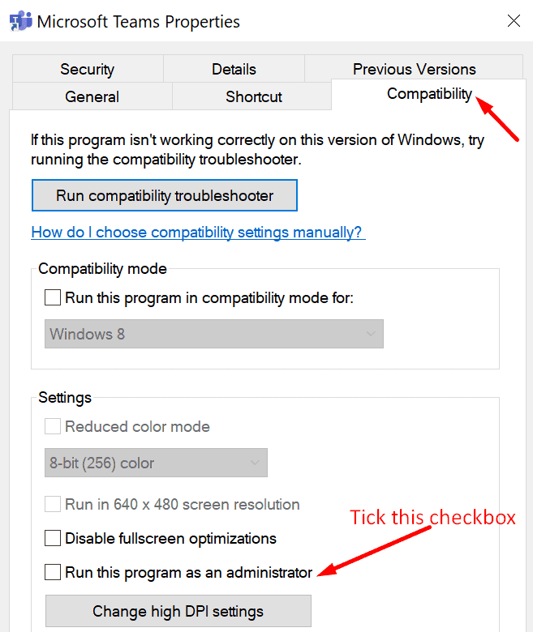
Task: Open the 8-bit (256) color dropdown
Action: [x=156, y=463]
